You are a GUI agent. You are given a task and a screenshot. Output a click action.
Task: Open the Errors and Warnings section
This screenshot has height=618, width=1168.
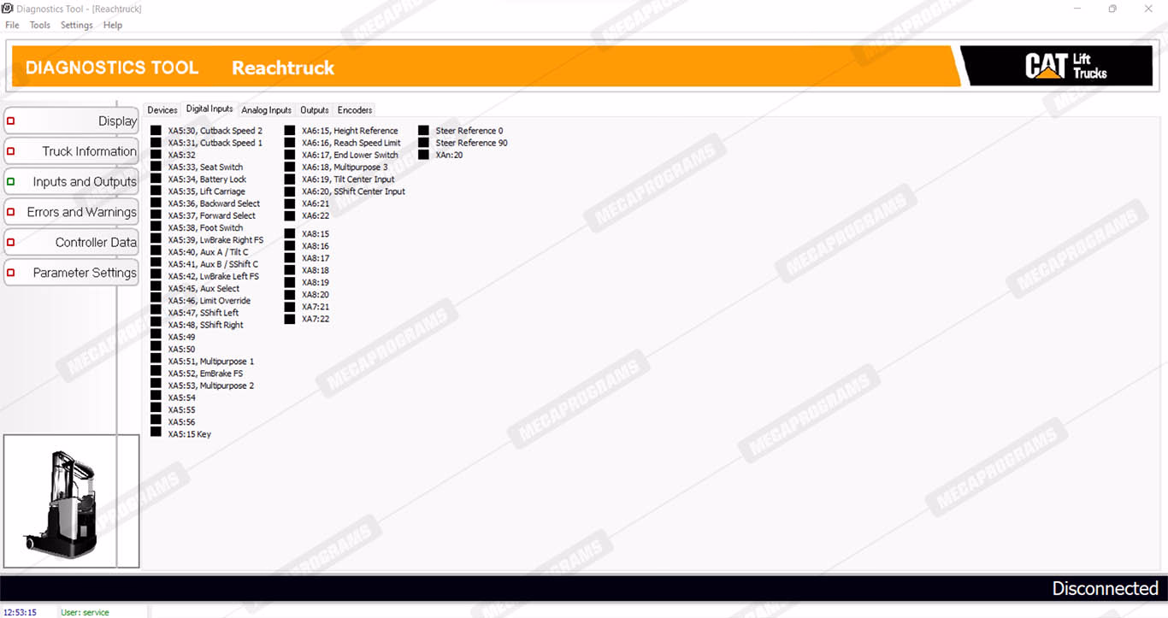point(71,212)
